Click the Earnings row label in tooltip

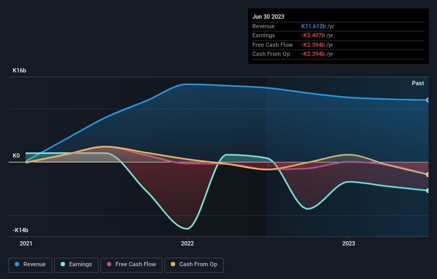point(263,35)
